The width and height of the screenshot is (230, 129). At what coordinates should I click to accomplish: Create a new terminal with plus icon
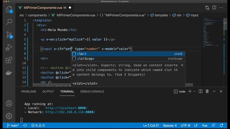pyautogui.click(x=190, y=91)
